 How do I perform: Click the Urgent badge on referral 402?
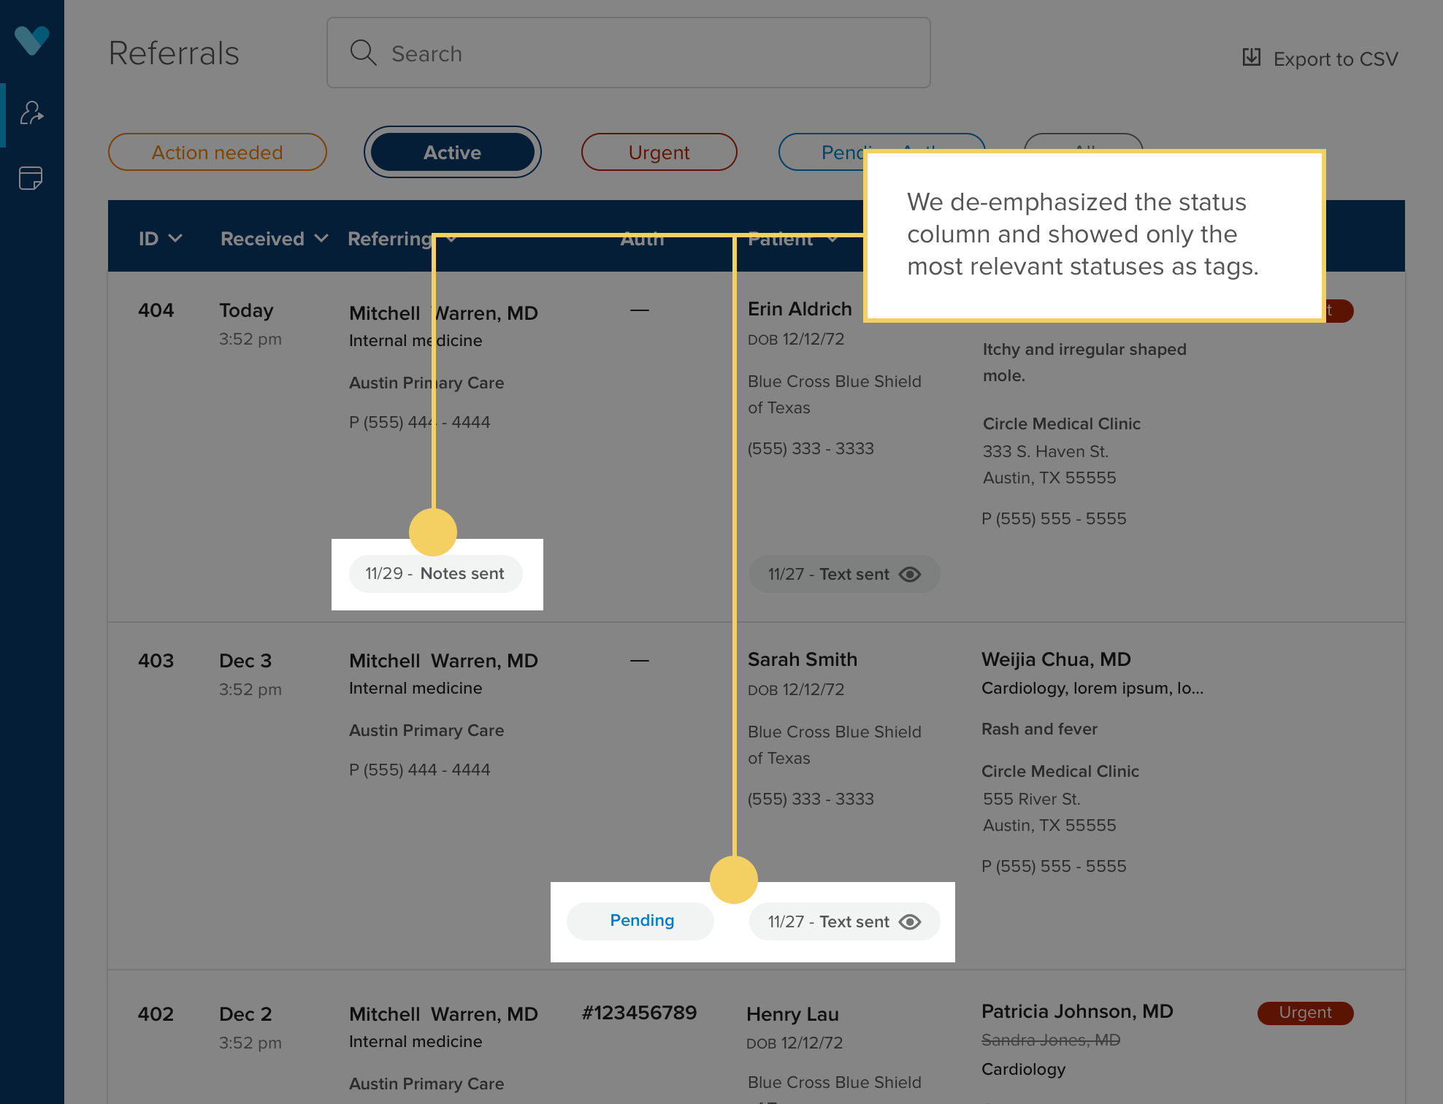click(1304, 1013)
